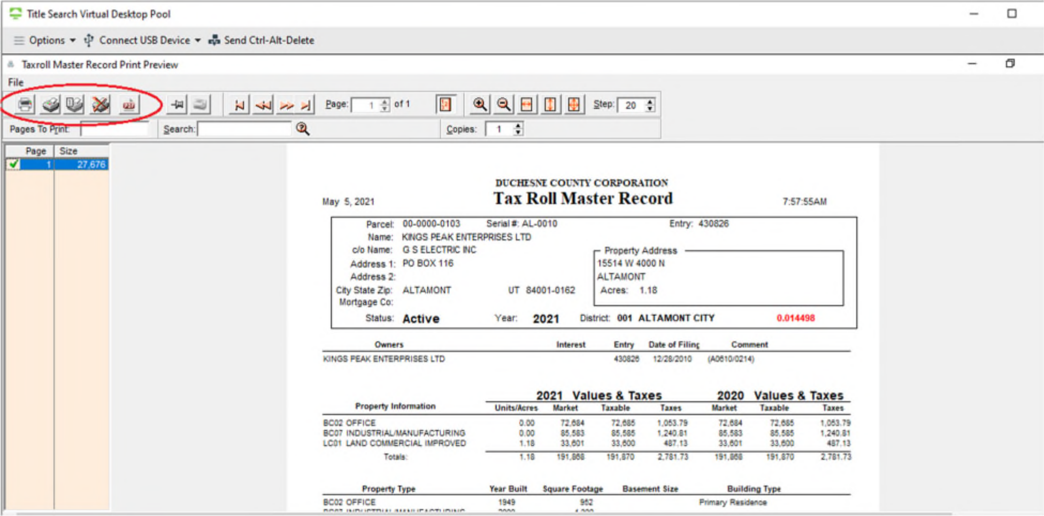1044x516 pixels.
Task: Click the Search text field
Action: tap(244, 129)
